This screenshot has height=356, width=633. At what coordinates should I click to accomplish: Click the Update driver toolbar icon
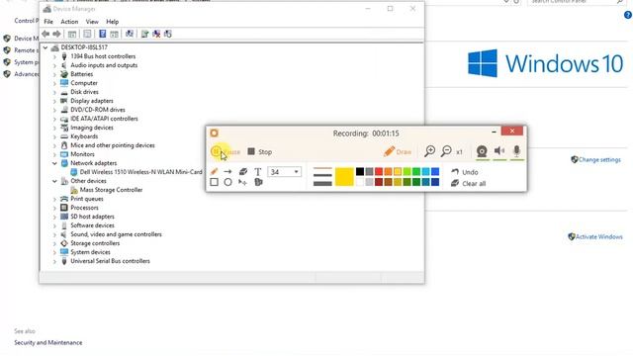145,34
